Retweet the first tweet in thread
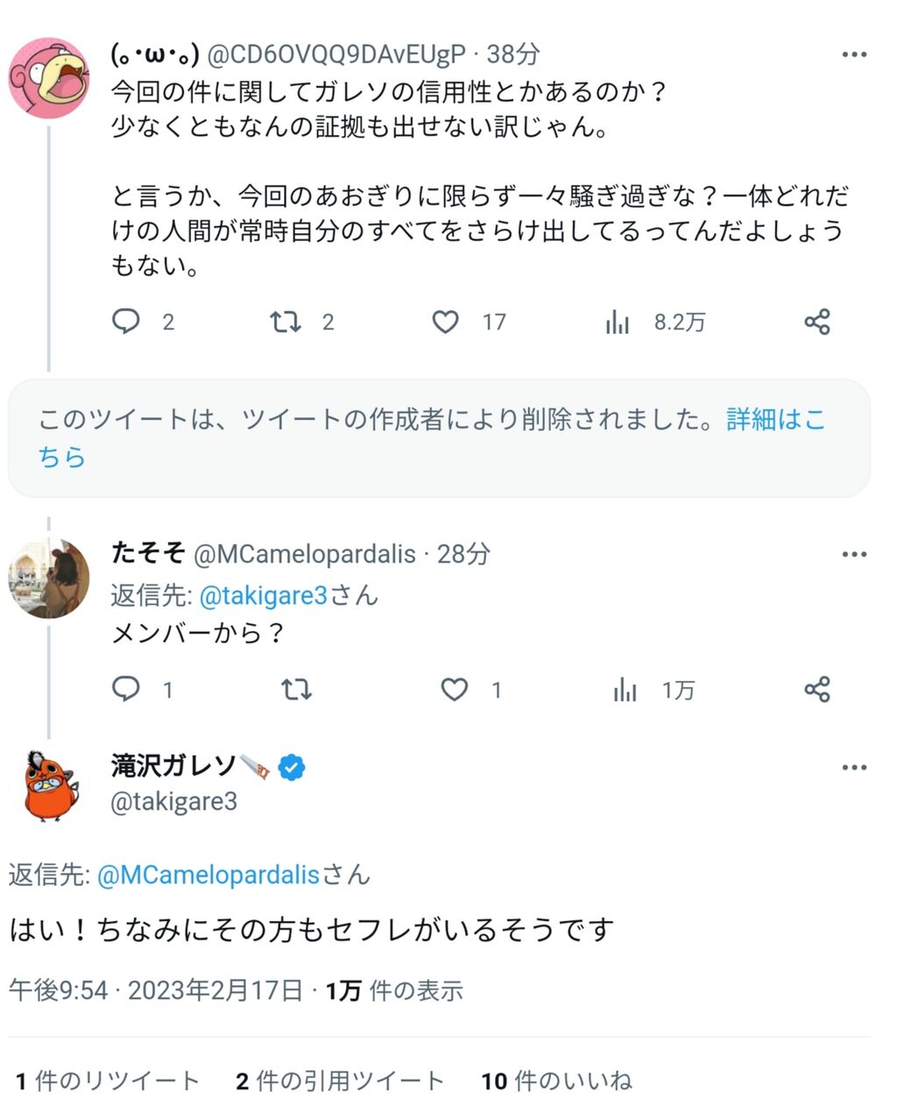Viewport: 897px width, 1106px height. (x=286, y=322)
